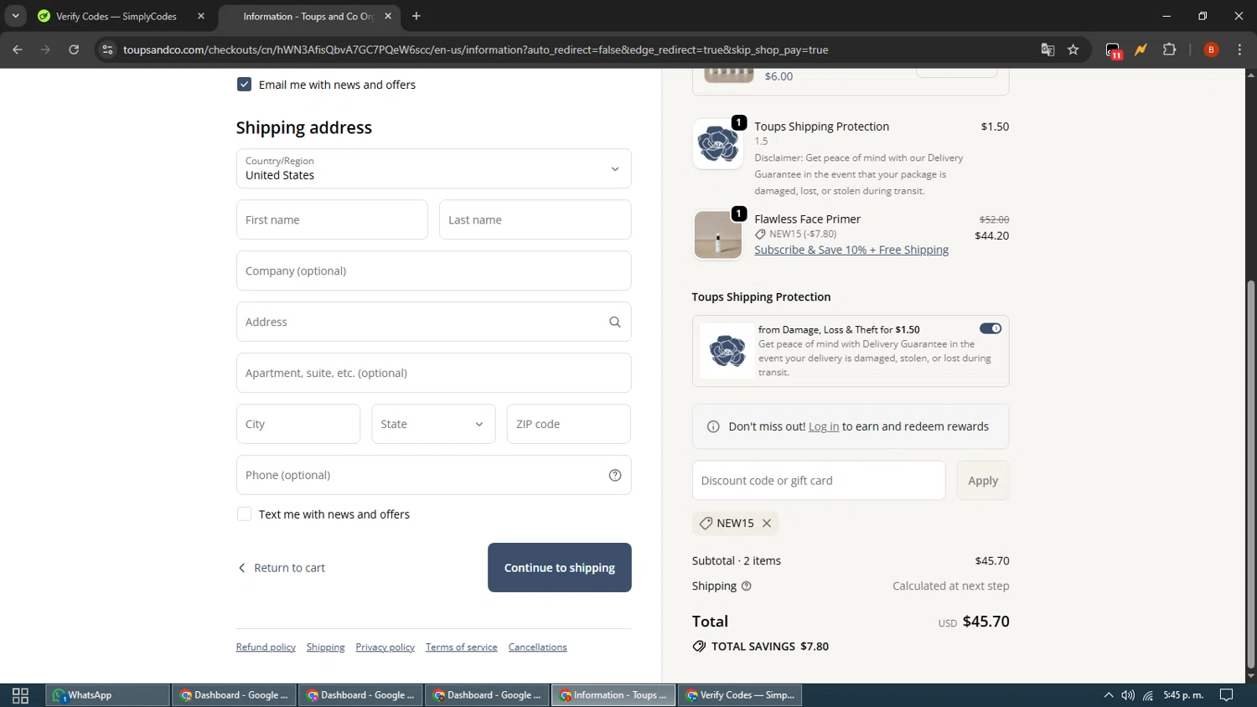
Task: Turn off the Toups Shipping Protection toggle
Action: point(991,328)
